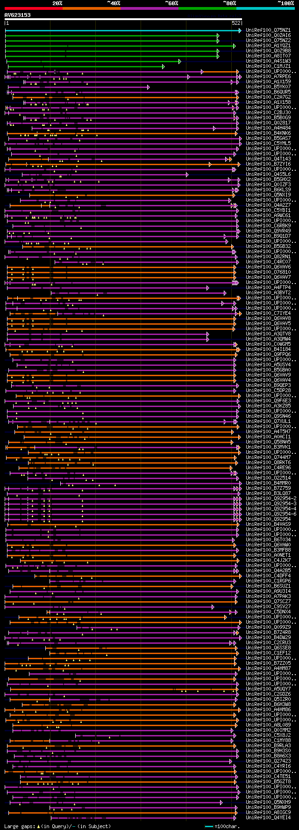Select the UniRef100_A7RPE6 label

268,77
